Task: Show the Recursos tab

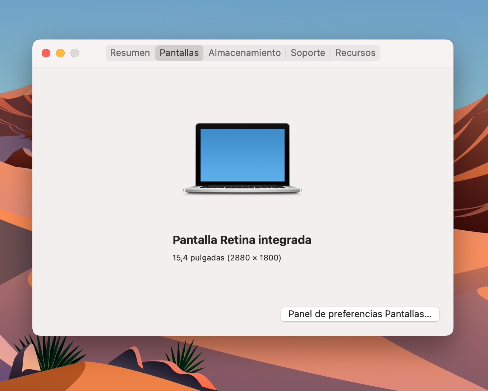Action: 355,53
